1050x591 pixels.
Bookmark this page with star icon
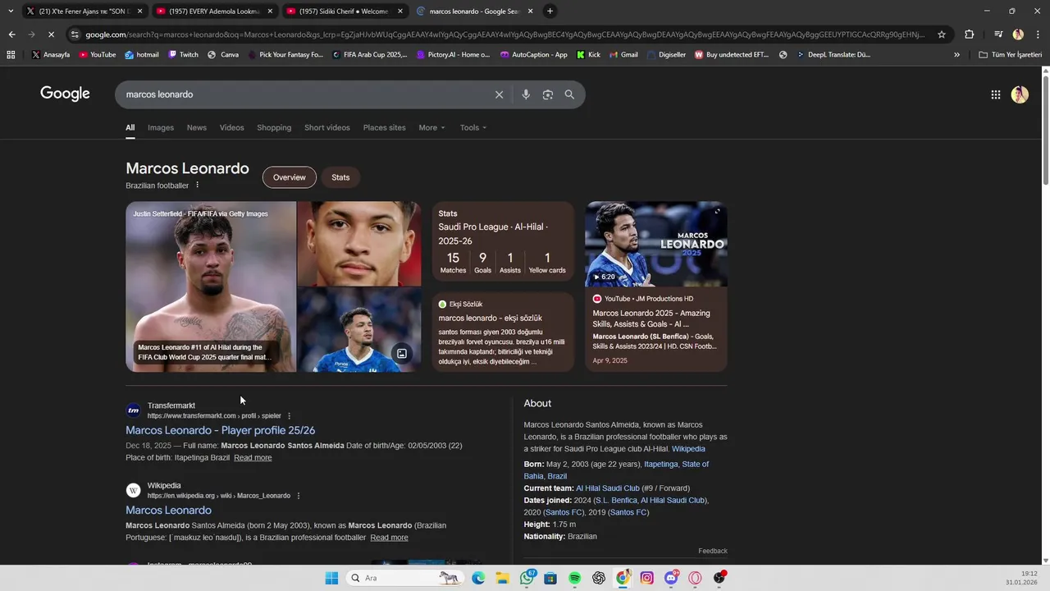pyautogui.click(x=942, y=34)
